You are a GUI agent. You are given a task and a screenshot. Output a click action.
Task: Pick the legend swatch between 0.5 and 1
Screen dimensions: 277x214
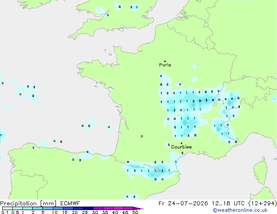(17, 208)
